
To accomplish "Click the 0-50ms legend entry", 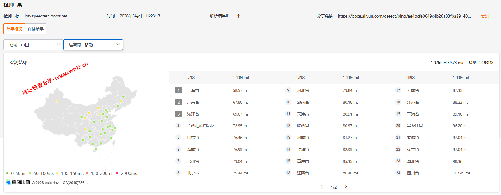I will [x=16, y=173].
